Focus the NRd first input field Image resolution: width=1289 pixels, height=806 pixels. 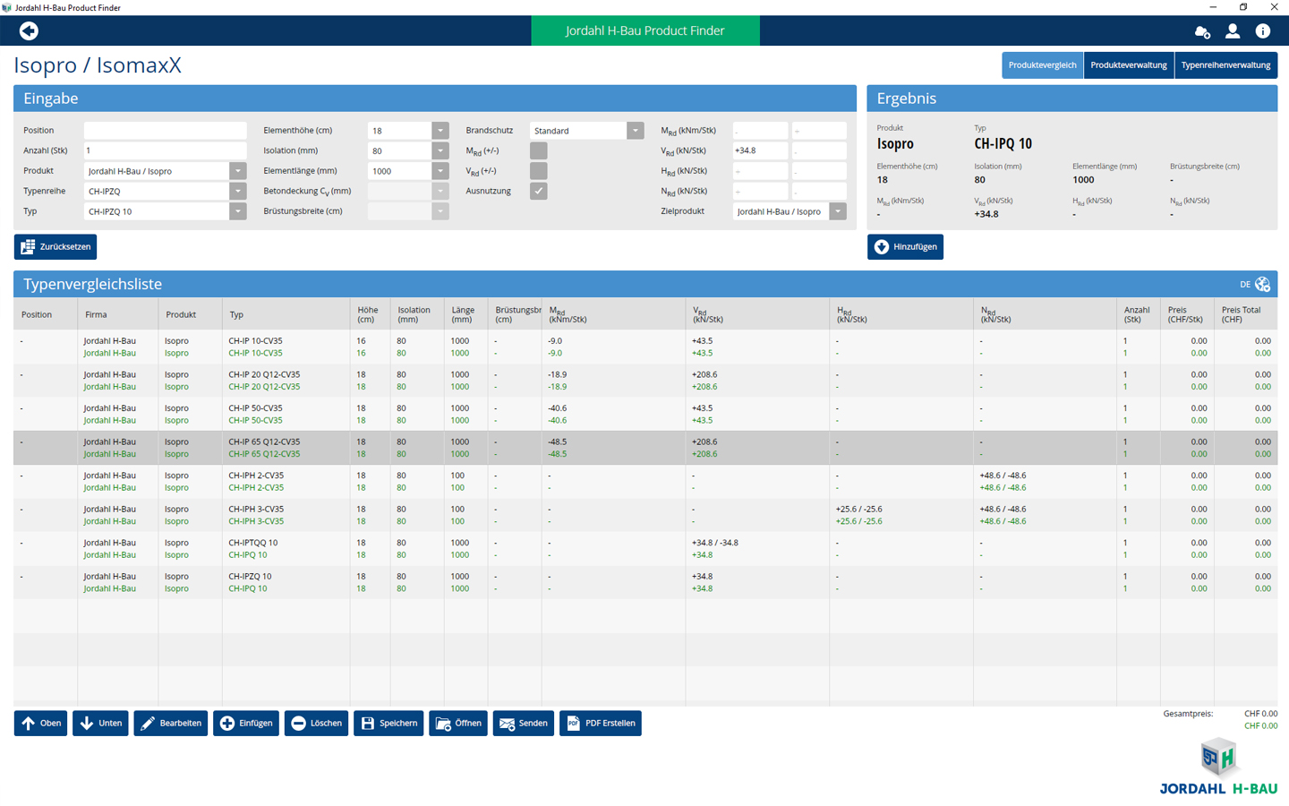760,191
